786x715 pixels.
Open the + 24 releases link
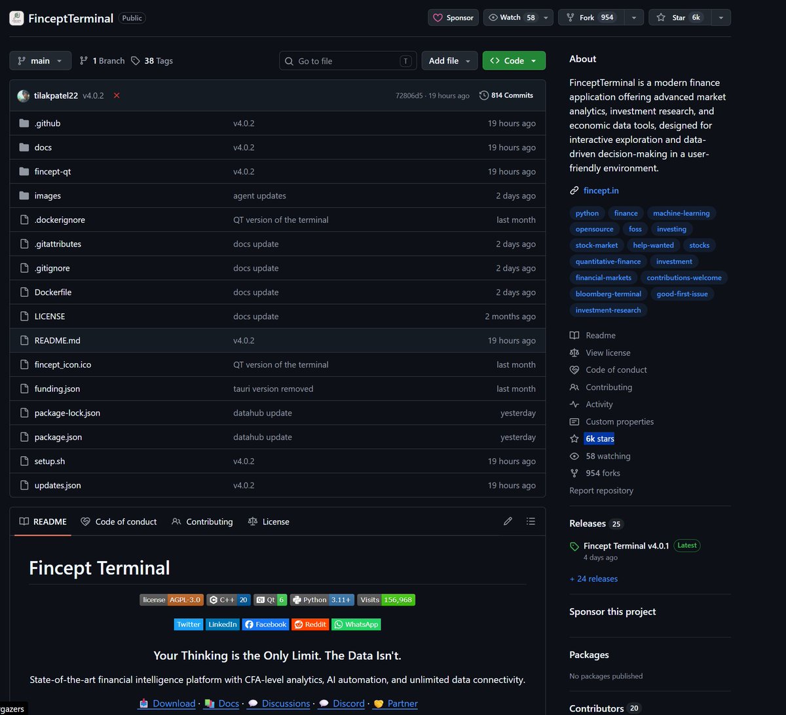point(593,579)
